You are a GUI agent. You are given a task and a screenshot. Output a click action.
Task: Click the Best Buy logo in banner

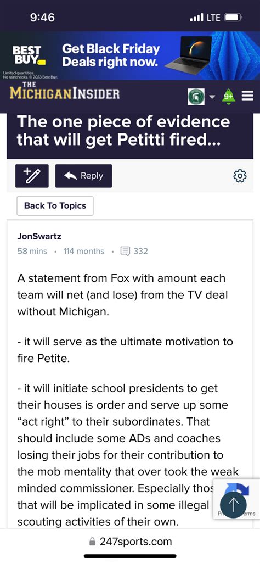29,55
